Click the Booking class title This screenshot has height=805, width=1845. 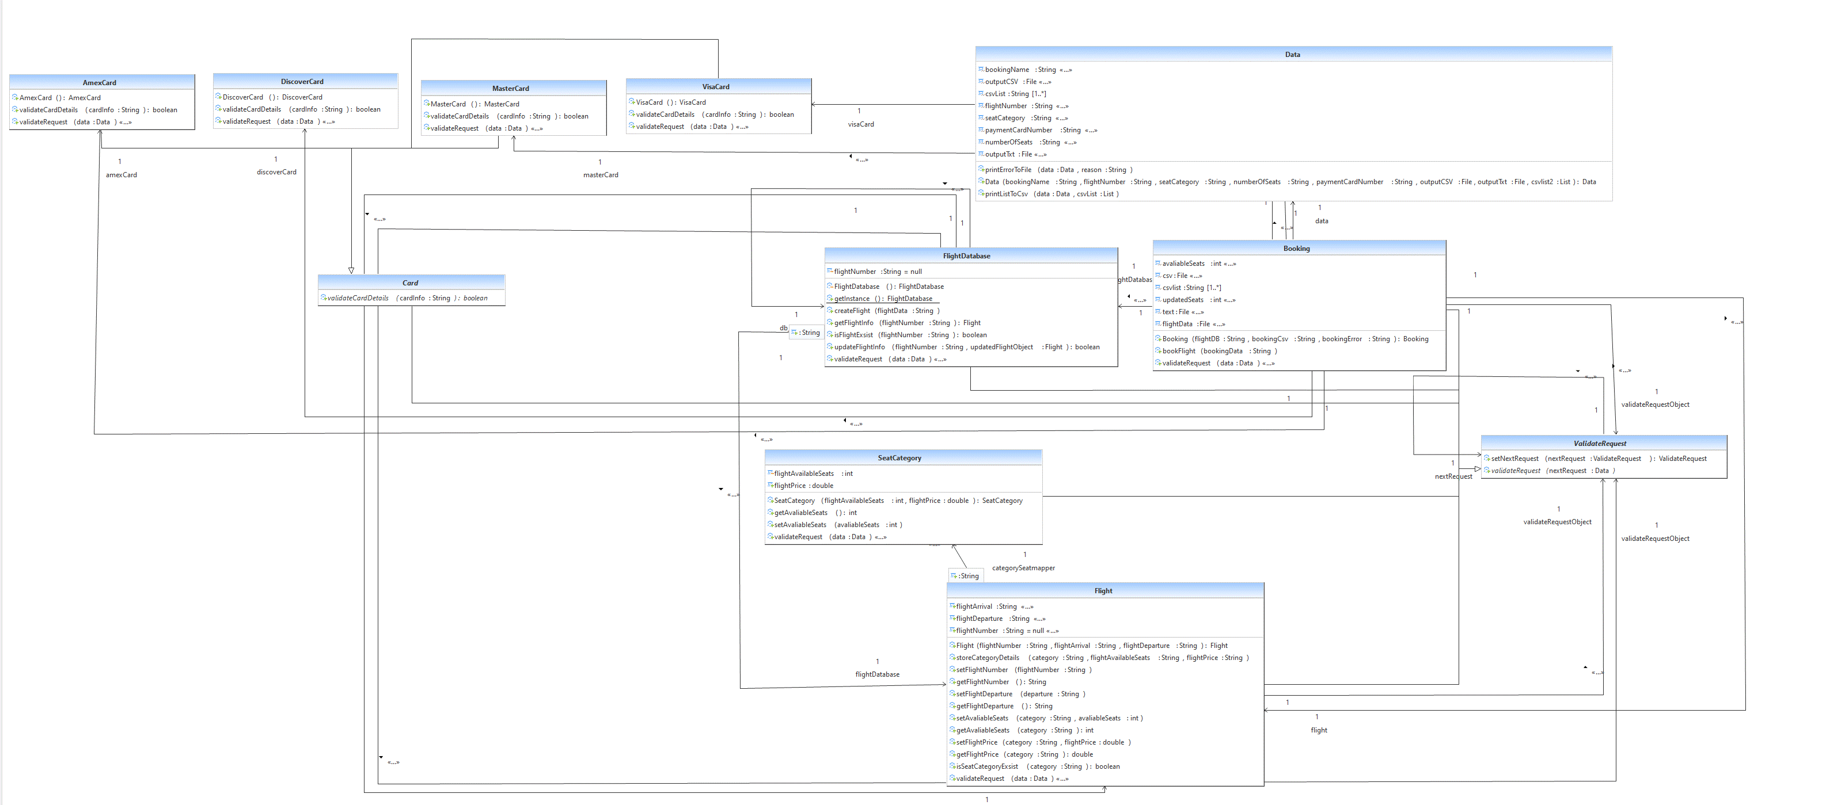pyautogui.click(x=1296, y=249)
